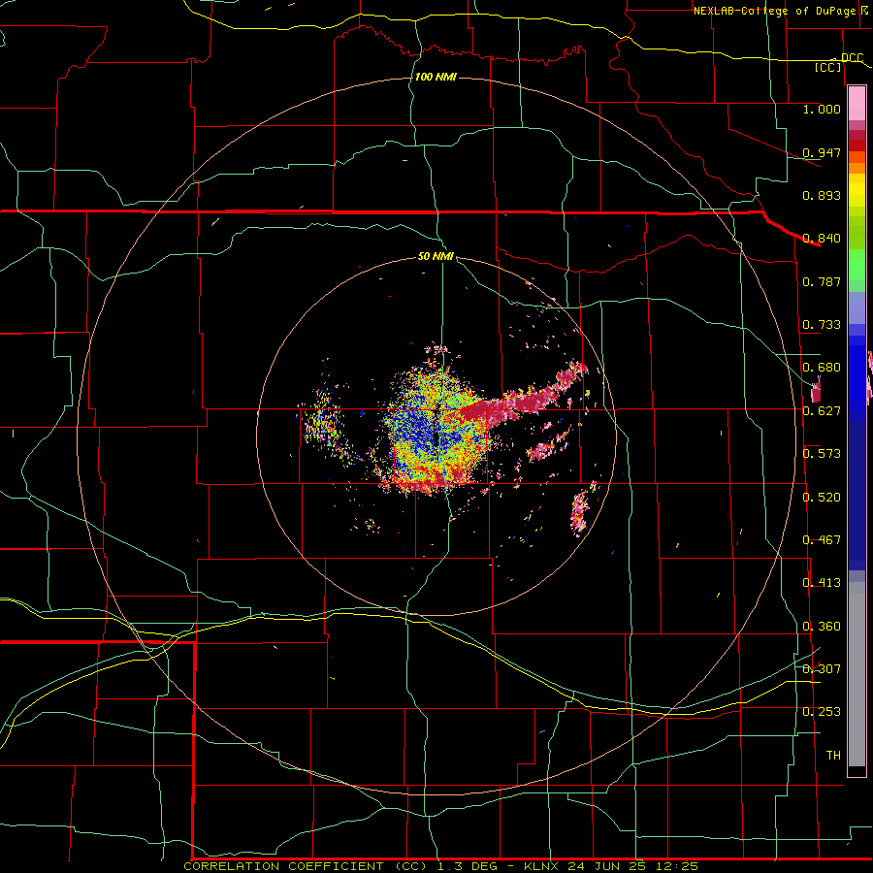Click the Correlation Coefficient caption at bottom
The width and height of the screenshot is (873, 873).
tap(440, 866)
